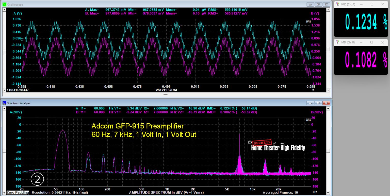Select the MI logo inside the oscilloscope display
The image size is (390, 196).
pos(308,21)
